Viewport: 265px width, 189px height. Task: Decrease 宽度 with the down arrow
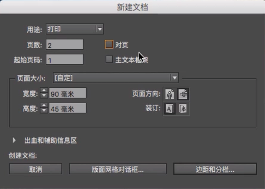click(x=44, y=96)
